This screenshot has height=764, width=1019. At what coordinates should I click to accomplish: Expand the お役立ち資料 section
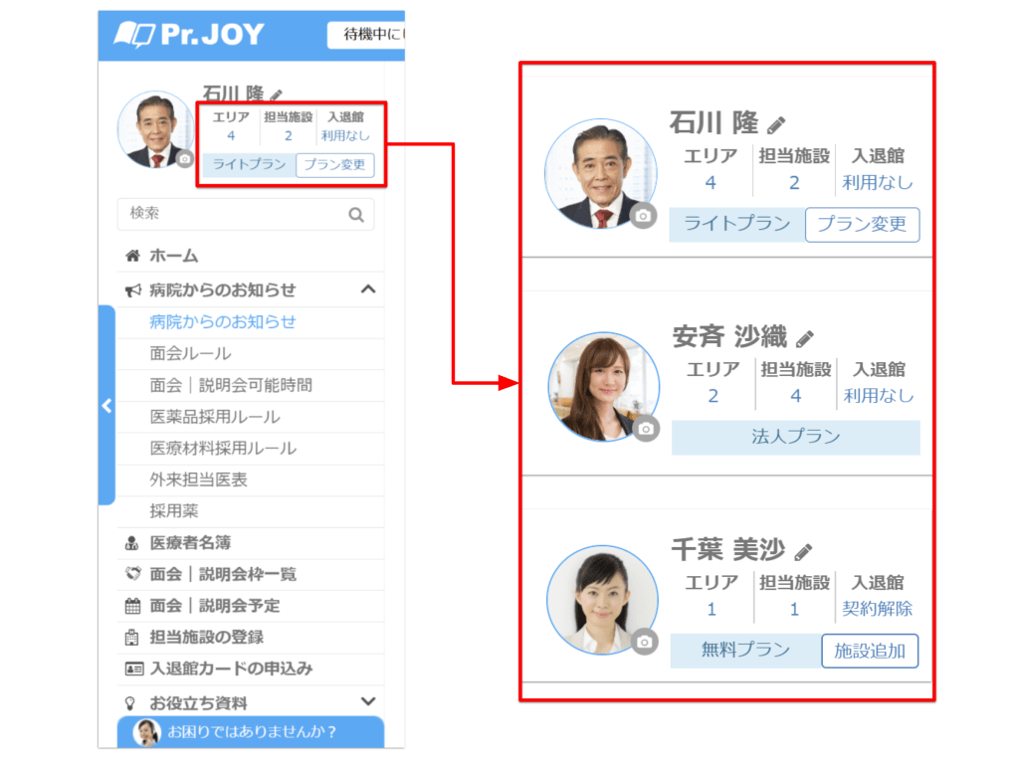coord(367,702)
